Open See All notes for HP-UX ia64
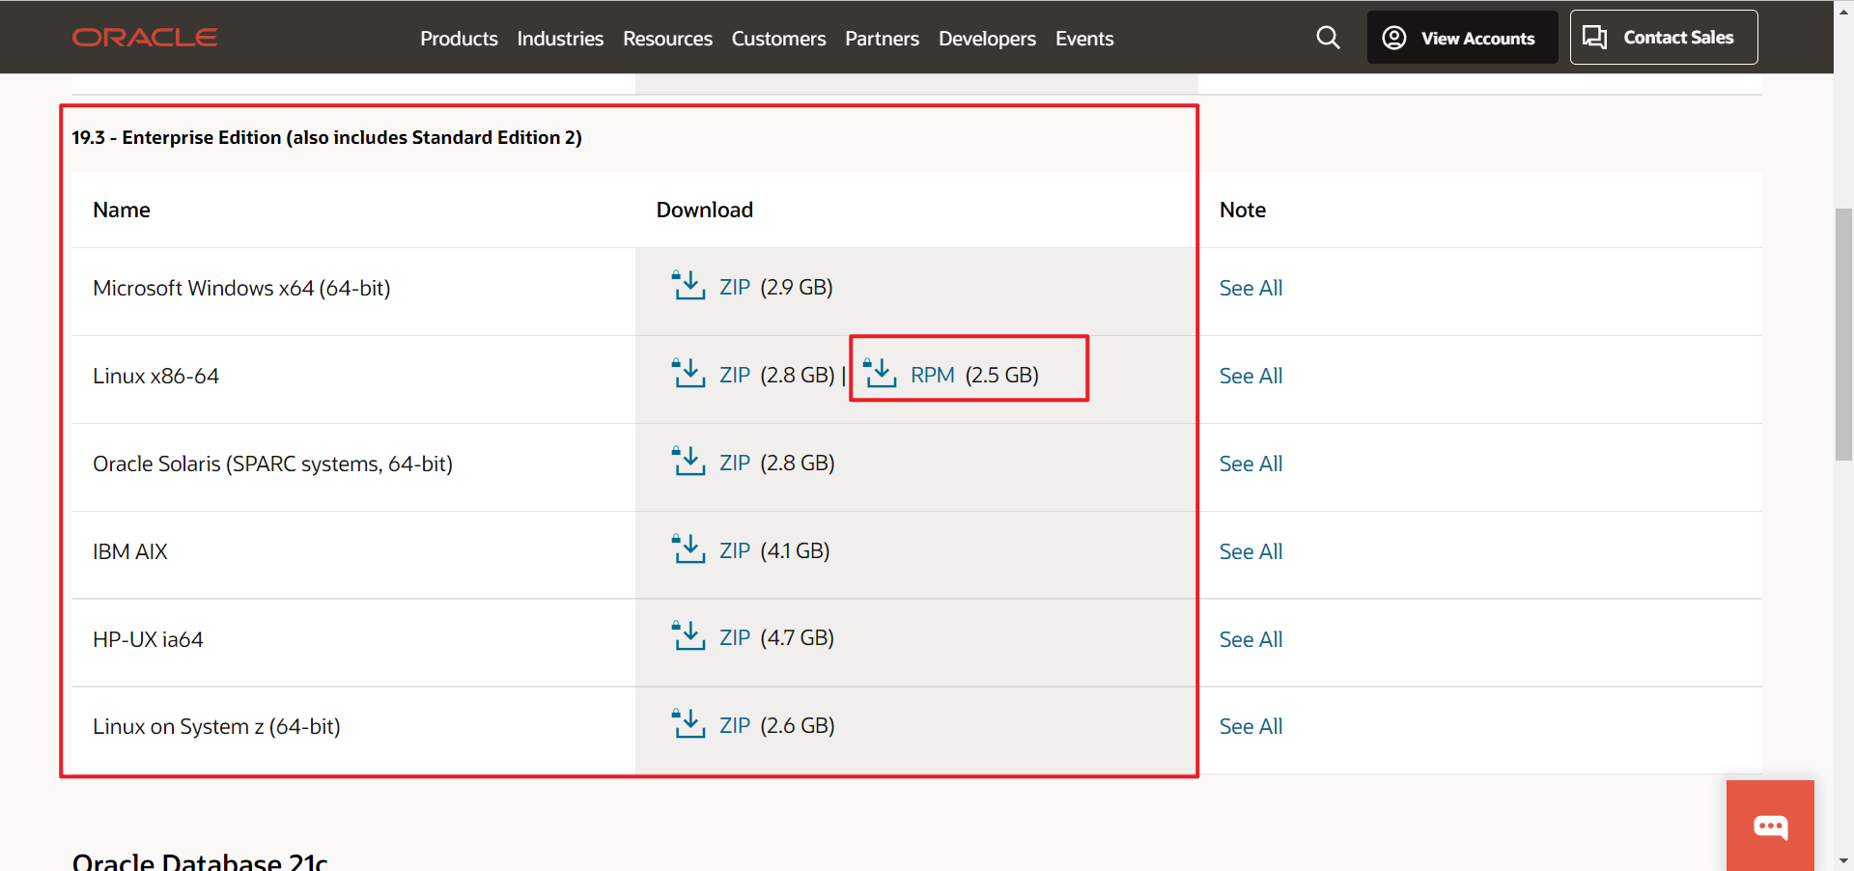 tap(1250, 638)
